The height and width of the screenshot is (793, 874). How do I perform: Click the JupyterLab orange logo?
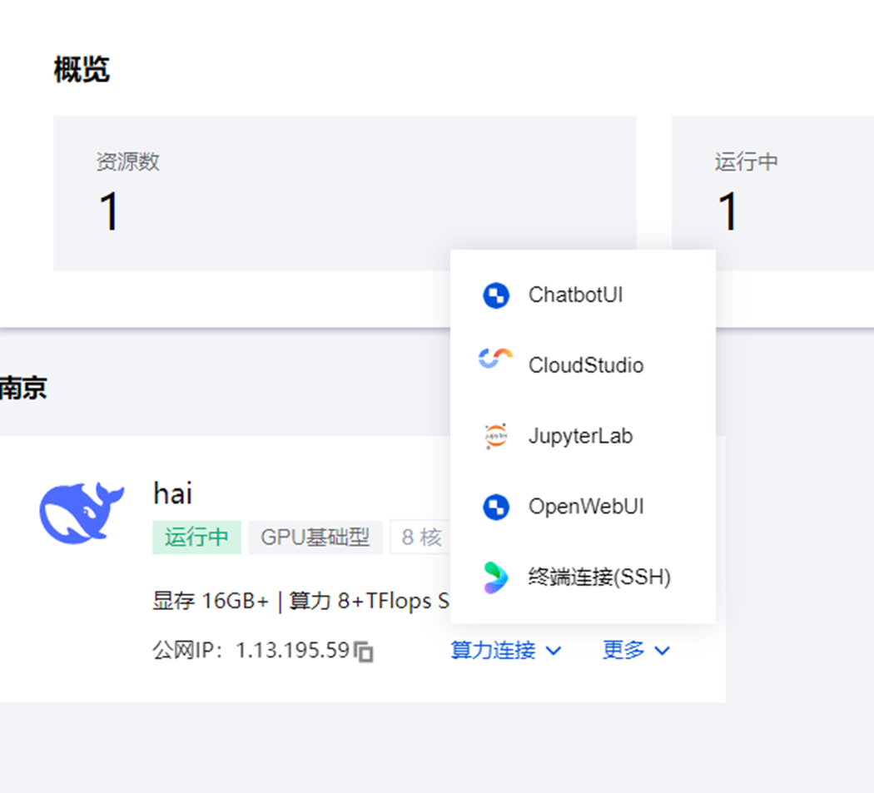[494, 435]
